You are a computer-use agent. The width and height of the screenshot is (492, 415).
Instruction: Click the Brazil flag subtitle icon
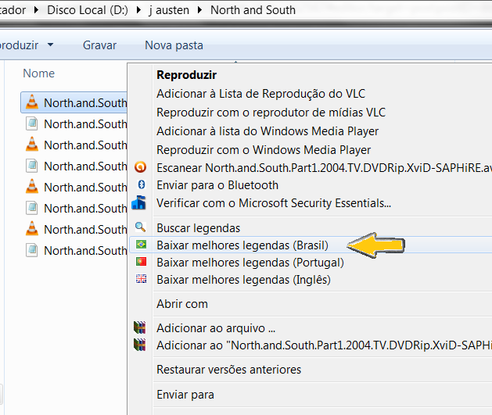click(x=141, y=244)
